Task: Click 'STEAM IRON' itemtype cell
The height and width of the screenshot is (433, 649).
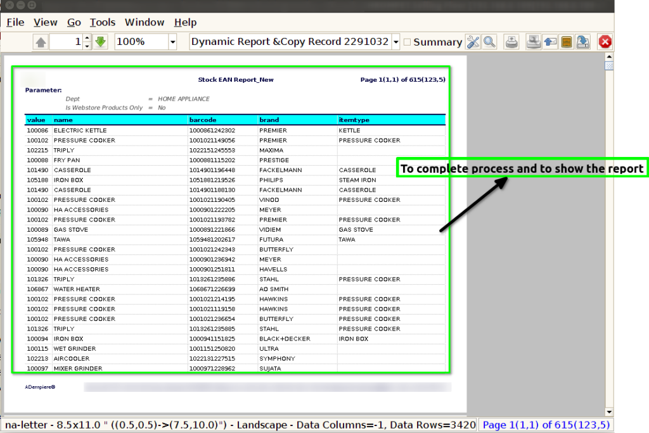Action: pos(357,180)
